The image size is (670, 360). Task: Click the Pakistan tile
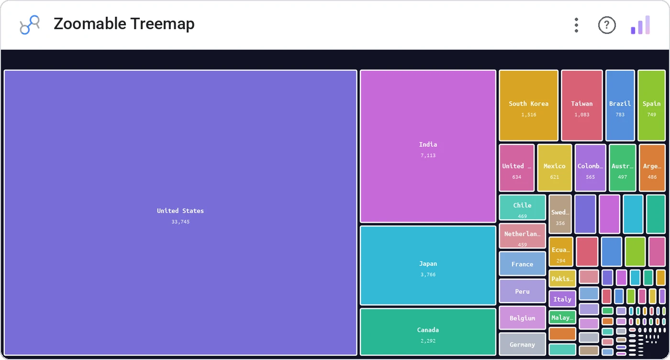(562, 279)
